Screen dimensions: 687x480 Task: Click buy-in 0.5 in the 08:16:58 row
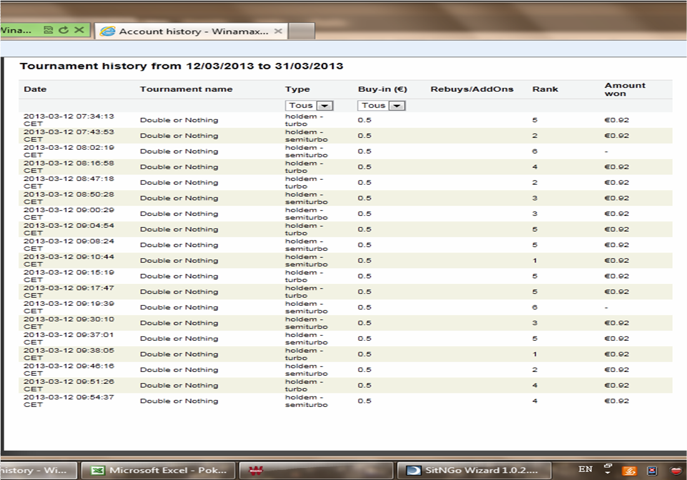coord(365,167)
